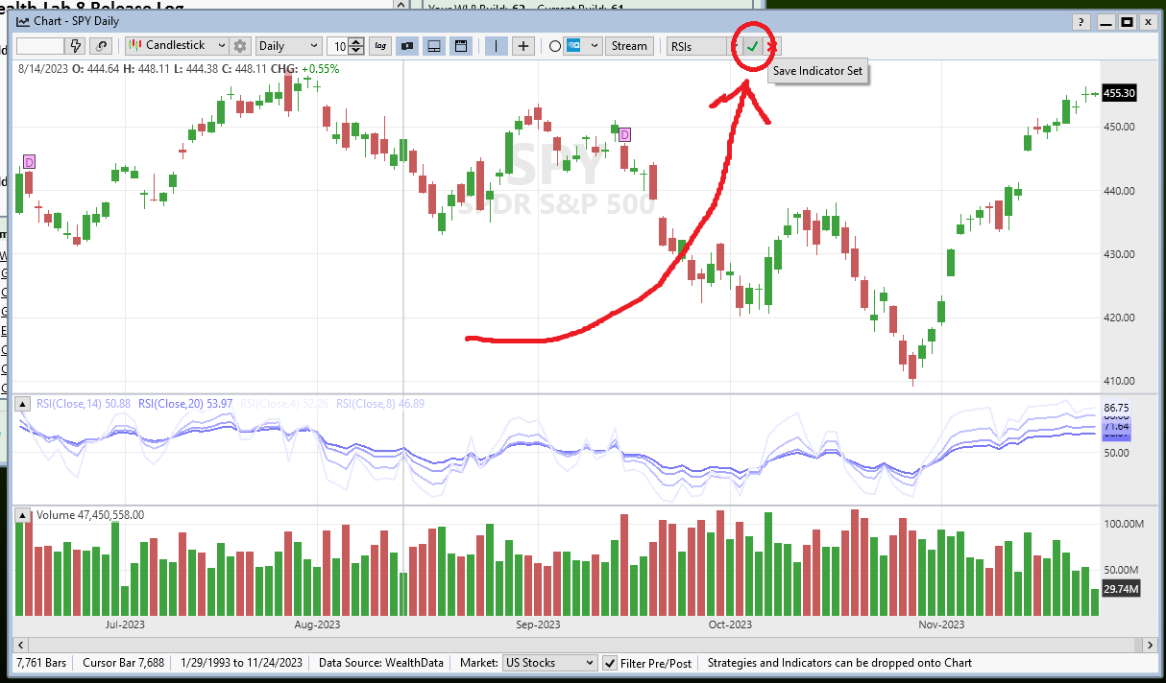Click the D dividend marker near September
1166x683 pixels.
[x=624, y=134]
